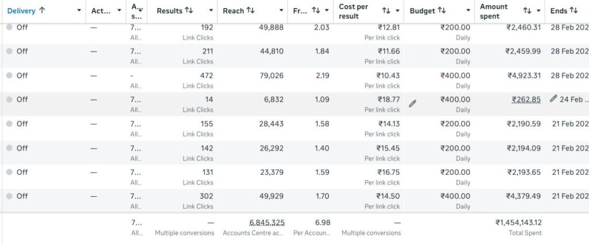Image resolution: width=589 pixels, height=245 pixels.
Task: Toggle delivery status of the 192 link clicks row
Action: point(9,27)
